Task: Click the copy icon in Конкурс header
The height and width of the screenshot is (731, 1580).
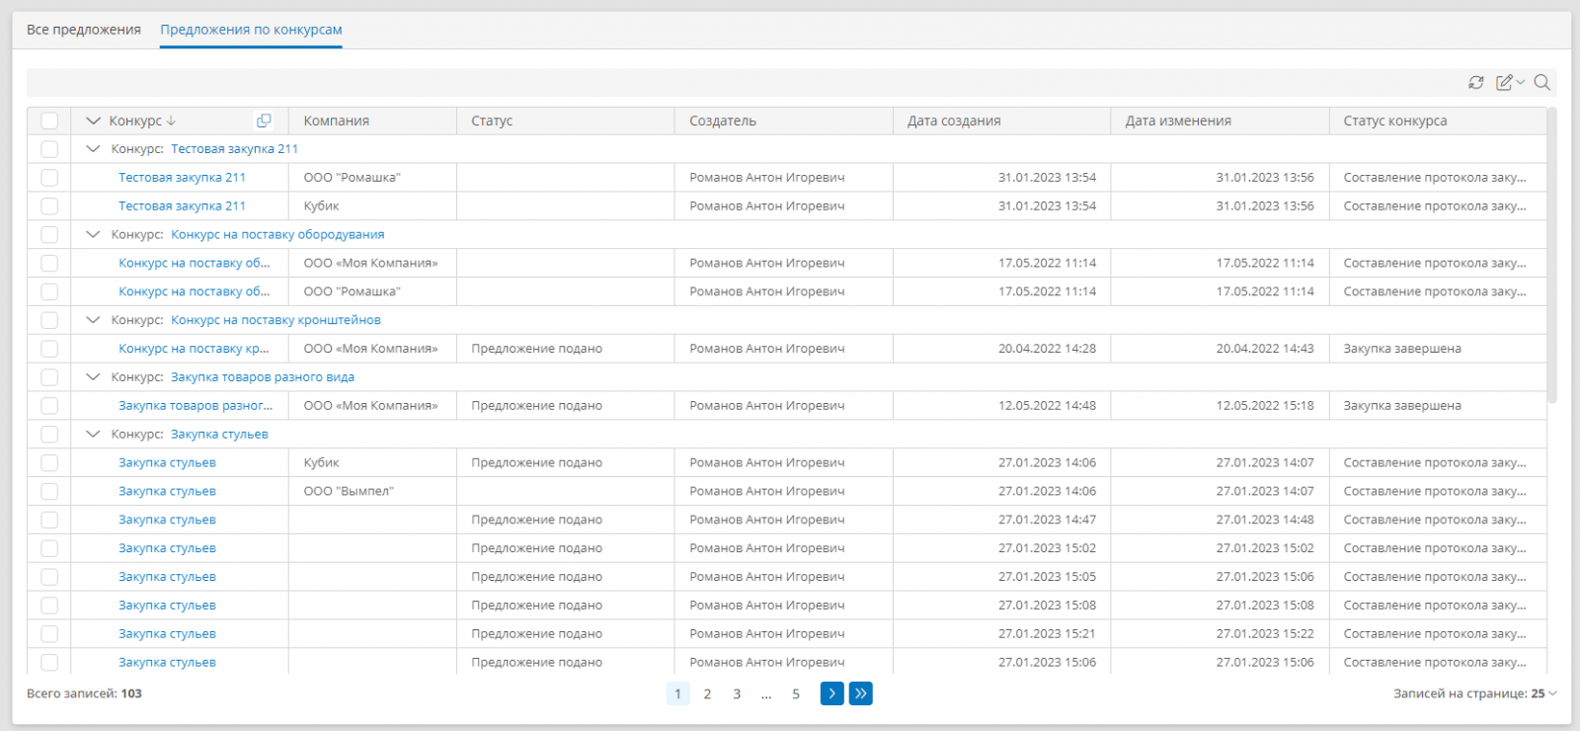Action: tap(264, 121)
